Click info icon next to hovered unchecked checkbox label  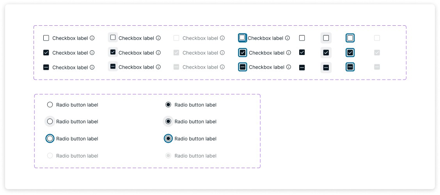(x=158, y=38)
